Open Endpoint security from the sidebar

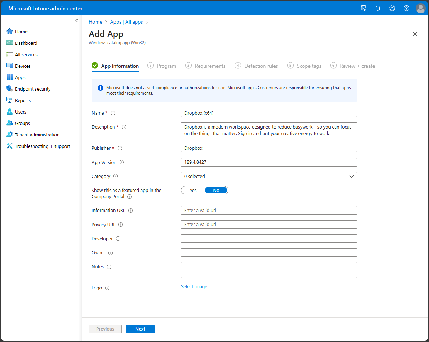click(33, 89)
